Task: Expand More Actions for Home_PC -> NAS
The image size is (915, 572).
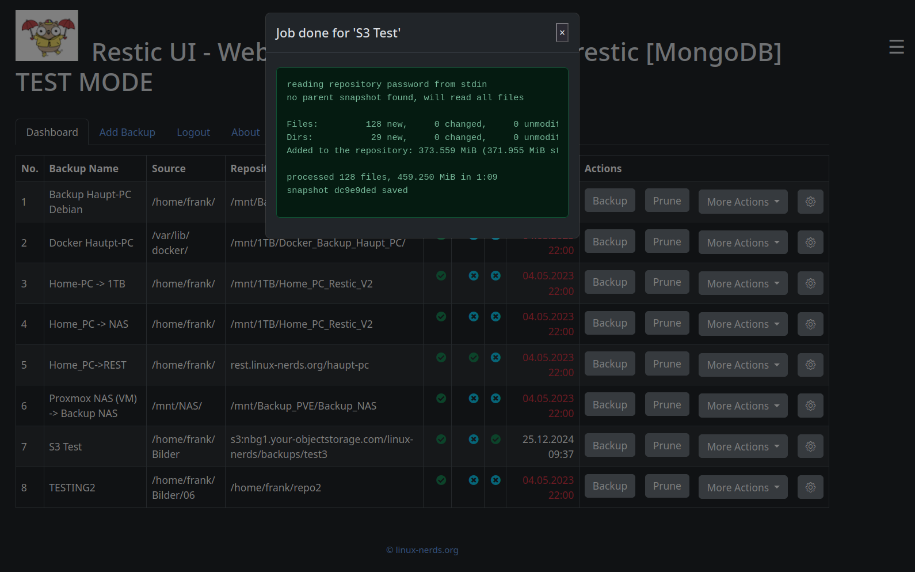Action: click(x=743, y=324)
